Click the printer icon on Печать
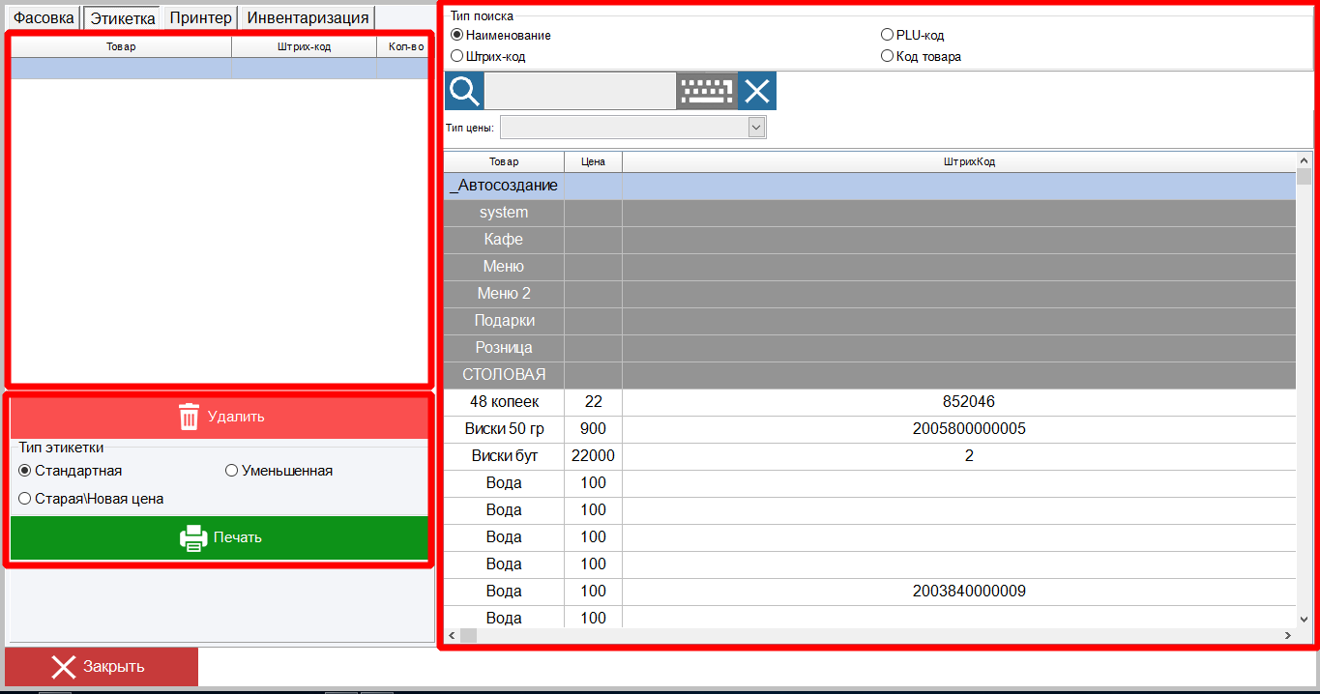This screenshot has height=694, width=1320. click(193, 537)
